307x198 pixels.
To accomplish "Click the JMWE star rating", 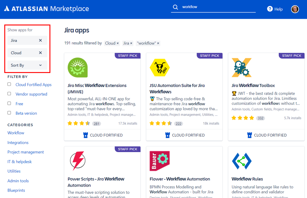I will click(x=79, y=124).
